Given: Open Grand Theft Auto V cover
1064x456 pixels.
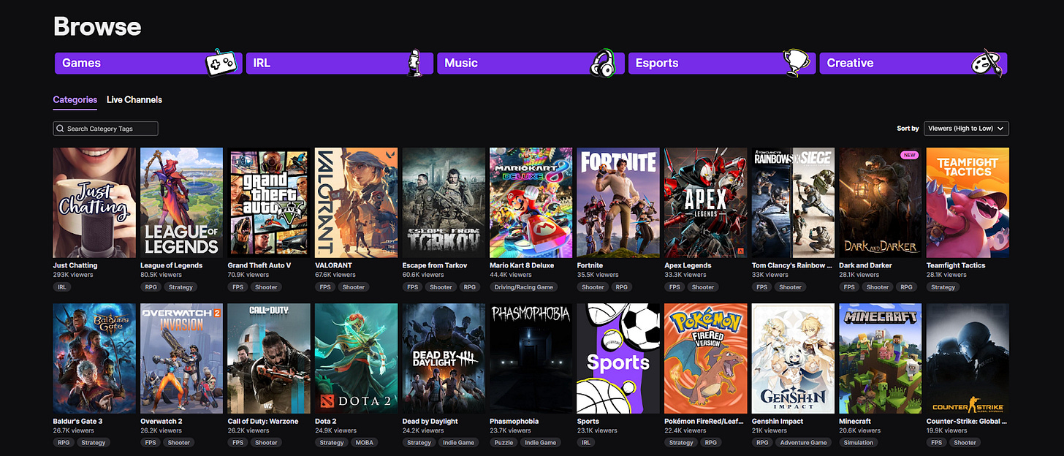Looking at the screenshot, I should pyautogui.click(x=269, y=202).
